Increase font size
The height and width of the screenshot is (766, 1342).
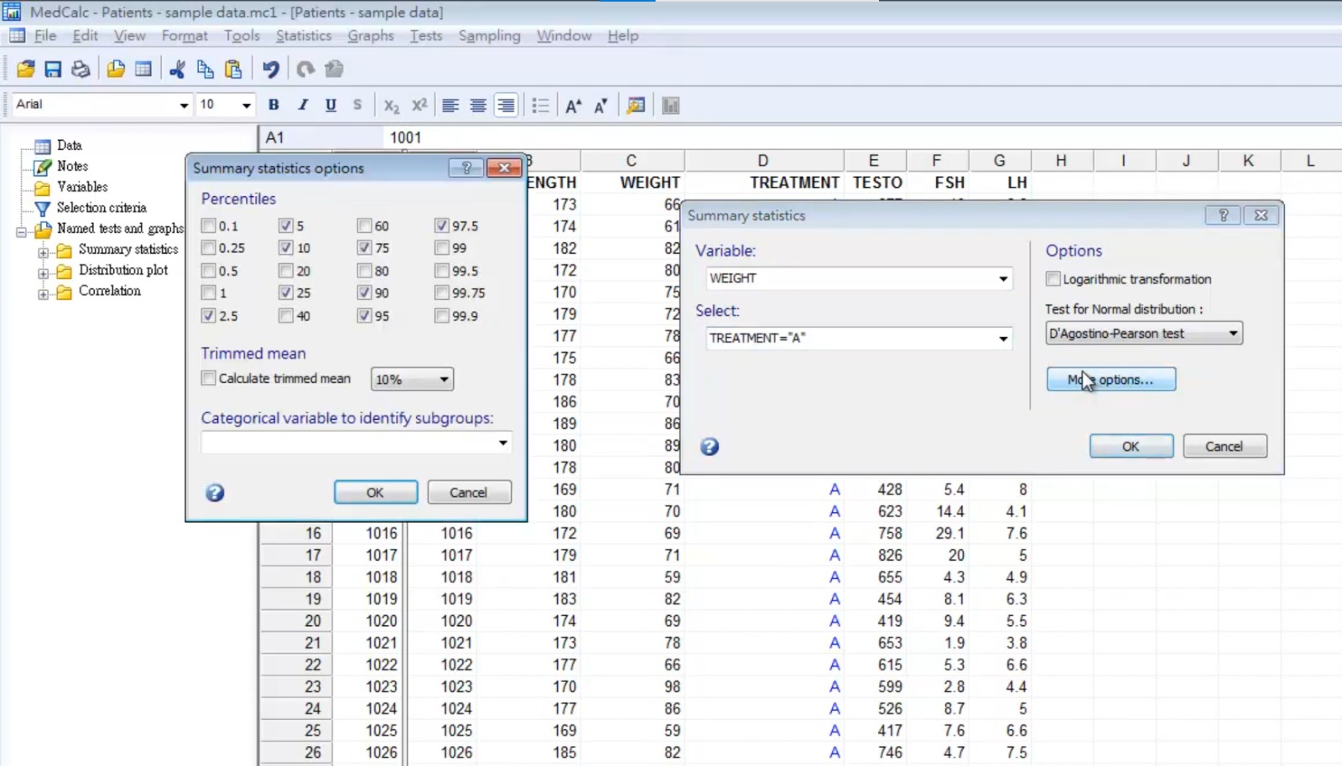[x=573, y=105]
